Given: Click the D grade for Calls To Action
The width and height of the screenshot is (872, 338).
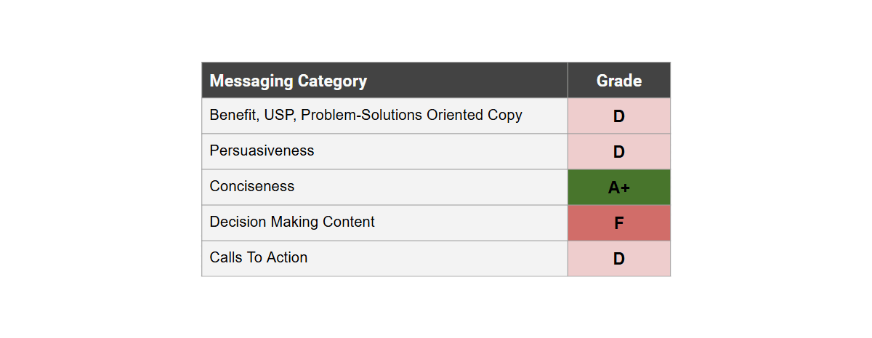Looking at the screenshot, I should (618, 259).
